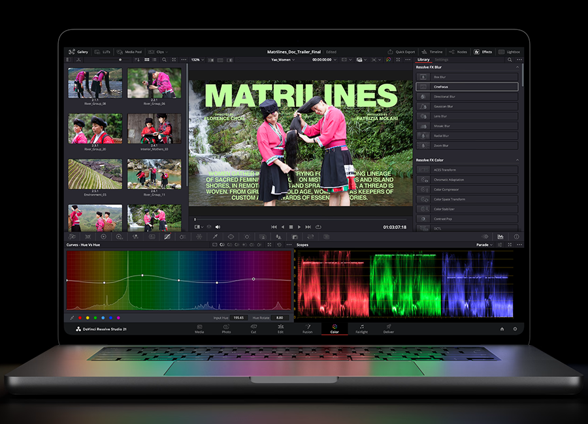Open the Tracker palette icon
Viewport: 588px width, 424px height.
coord(247,237)
